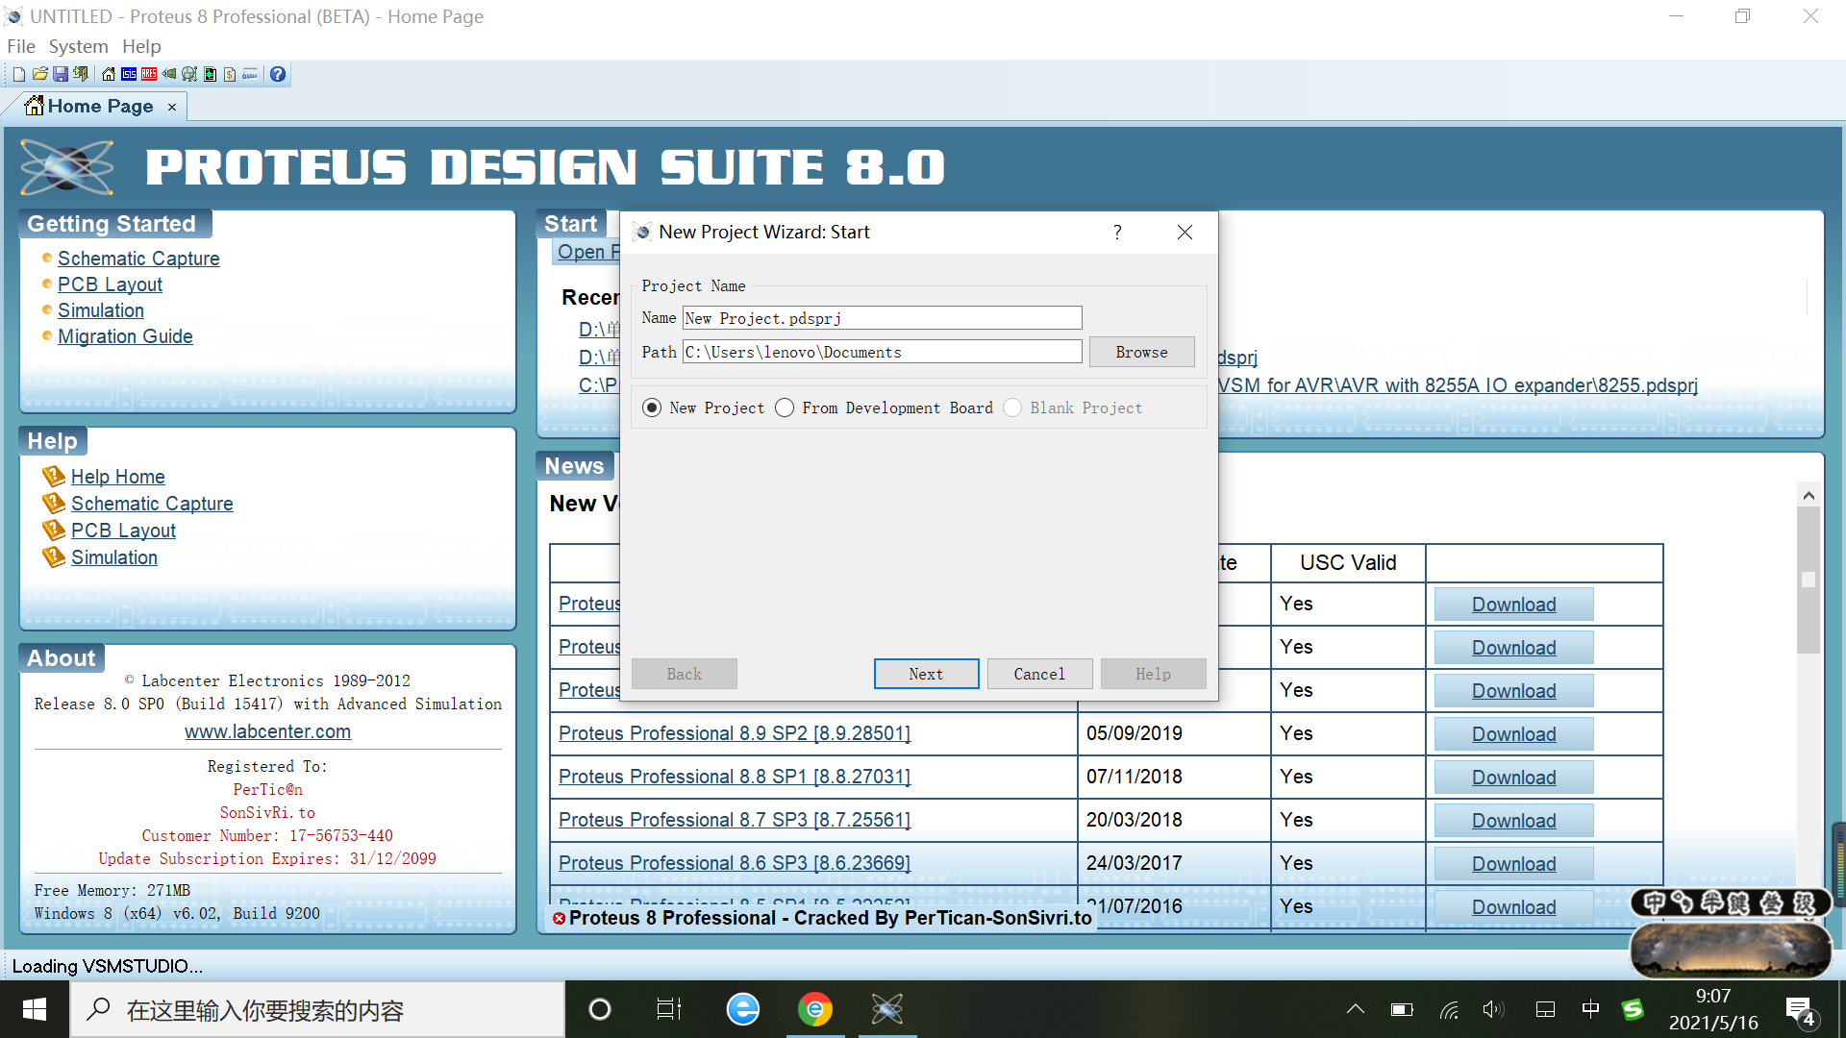1846x1038 pixels.
Task: Switch to the Home Page tab
Action: (x=99, y=106)
